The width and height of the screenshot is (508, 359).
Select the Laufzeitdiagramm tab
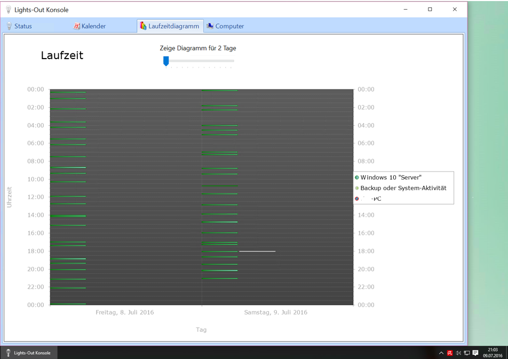(x=170, y=26)
